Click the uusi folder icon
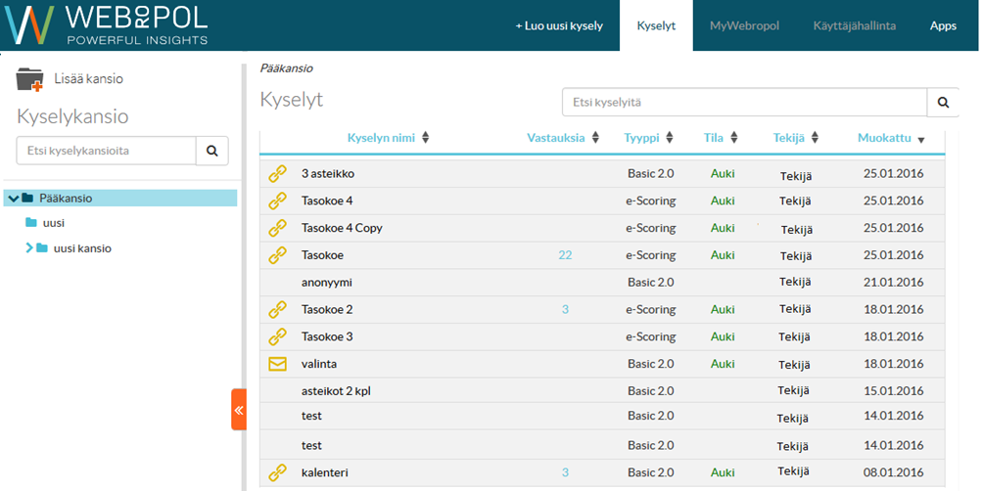This screenshot has height=491, width=982. coord(31,223)
